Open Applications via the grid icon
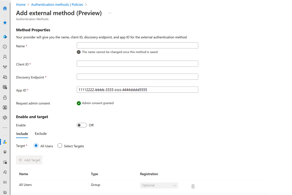The image size is (292, 195). (5, 87)
